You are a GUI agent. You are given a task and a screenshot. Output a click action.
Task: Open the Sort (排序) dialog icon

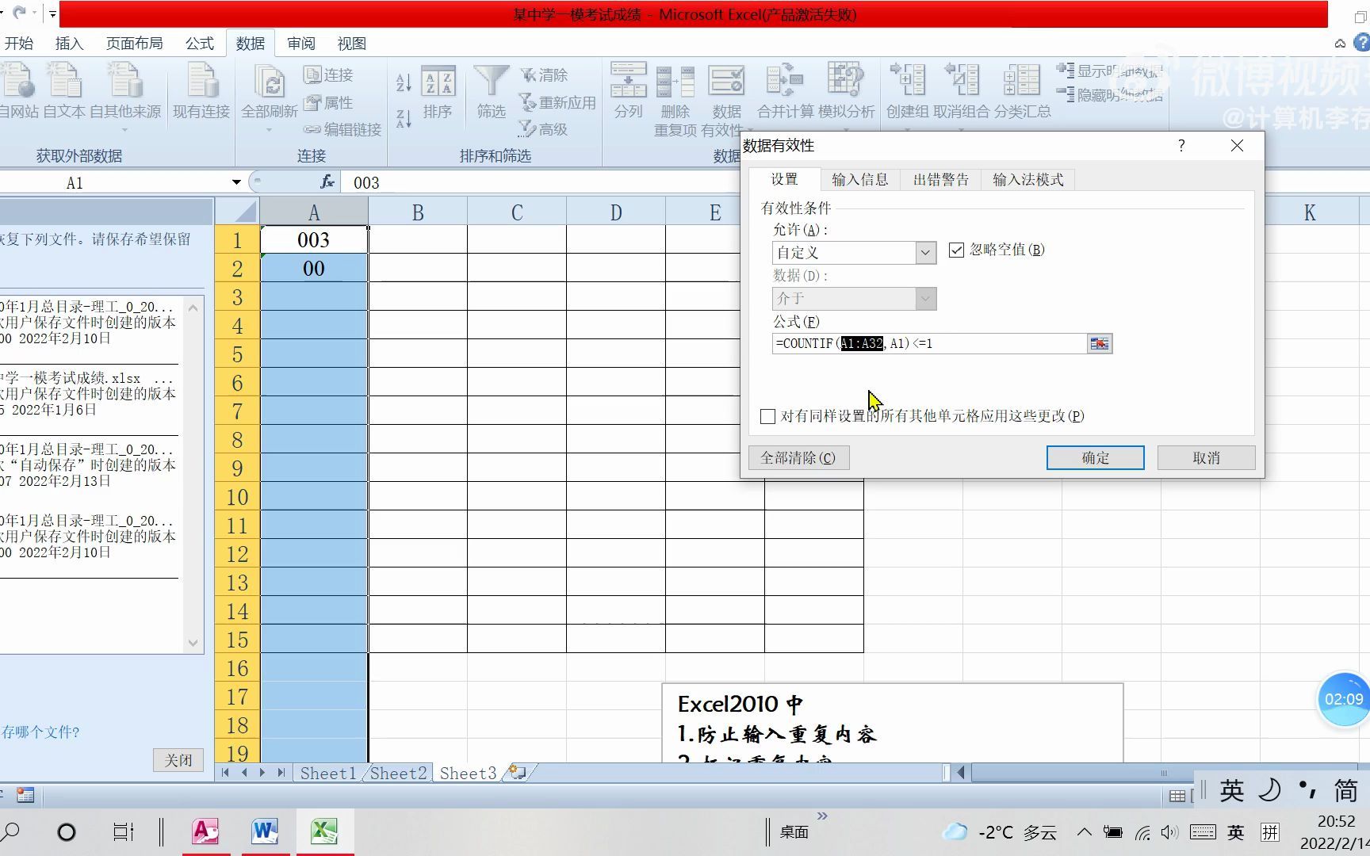point(438,93)
